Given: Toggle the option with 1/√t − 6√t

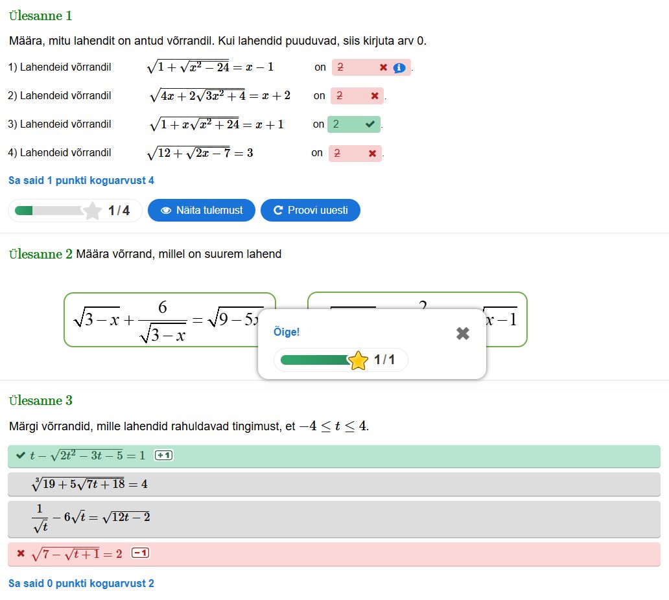Looking at the screenshot, I should coord(334,518).
